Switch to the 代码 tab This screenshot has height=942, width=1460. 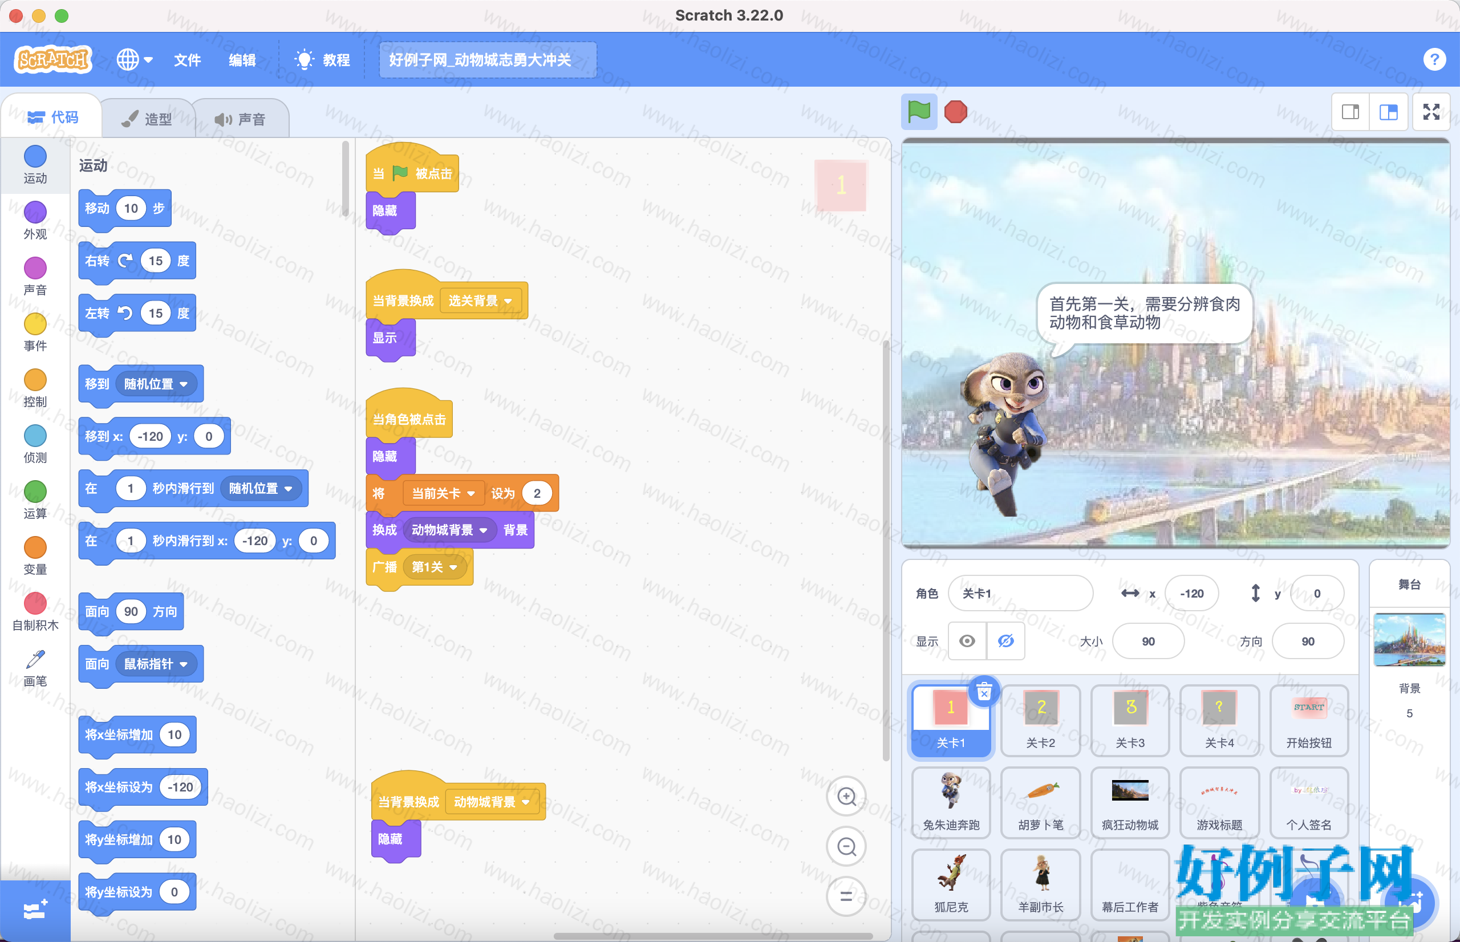pyautogui.click(x=53, y=117)
